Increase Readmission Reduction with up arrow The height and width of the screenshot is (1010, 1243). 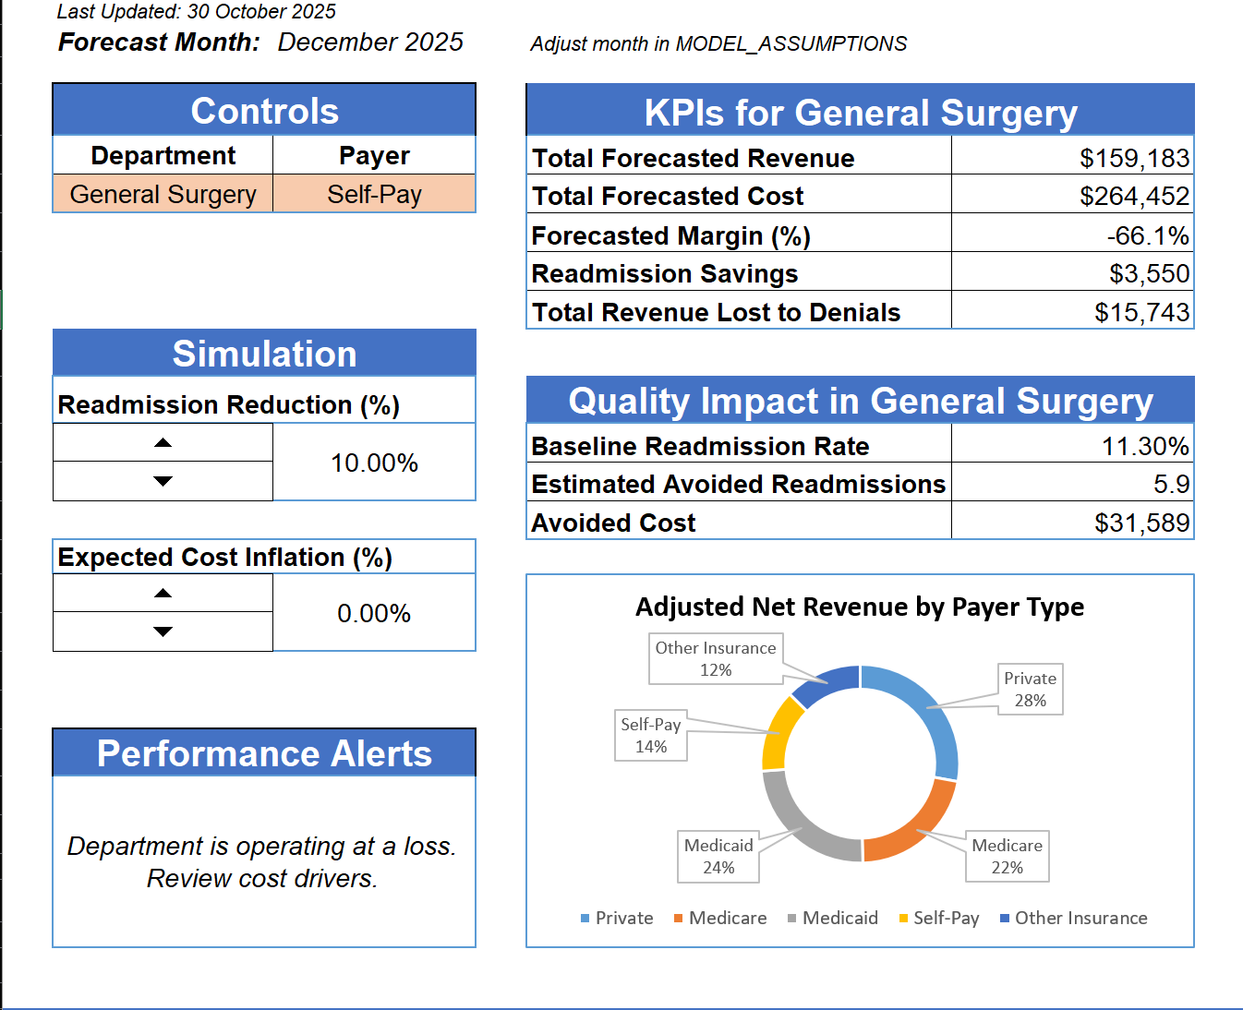point(163,443)
